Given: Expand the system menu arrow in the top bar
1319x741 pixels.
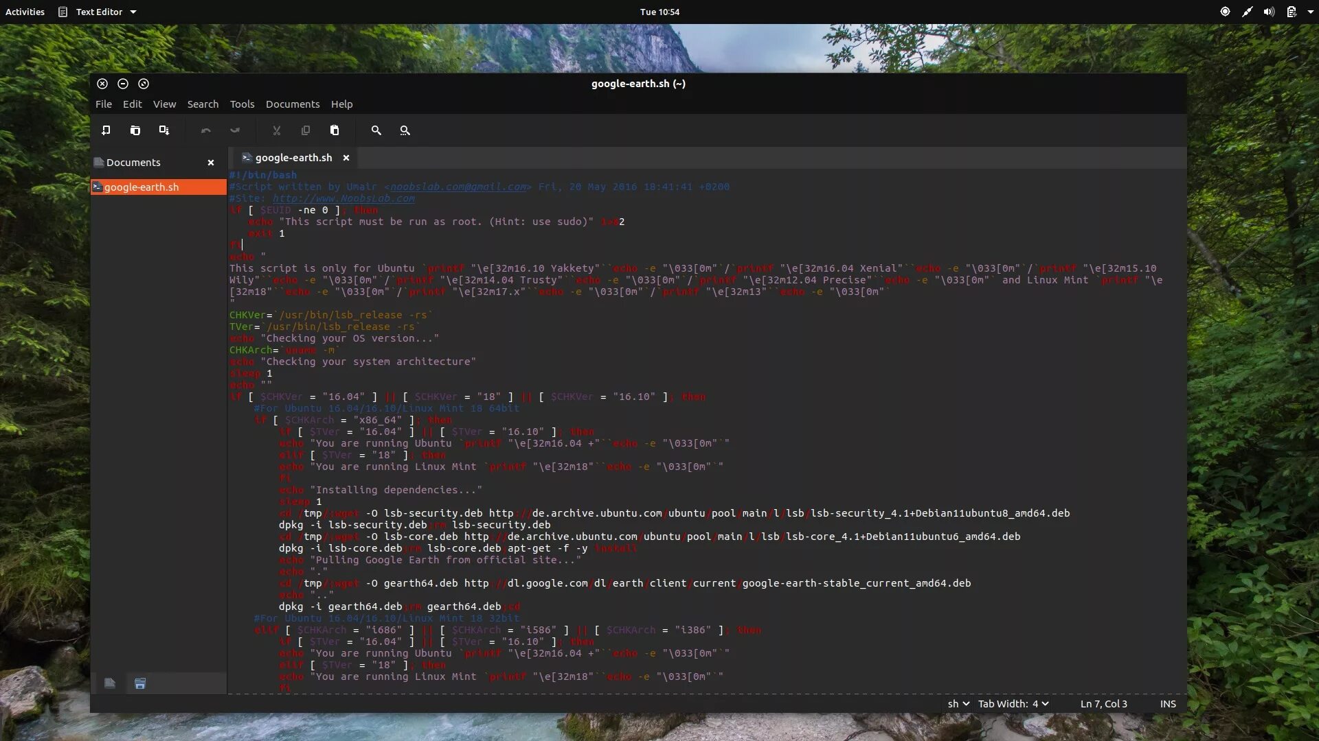Looking at the screenshot, I should tap(1311, 12).
